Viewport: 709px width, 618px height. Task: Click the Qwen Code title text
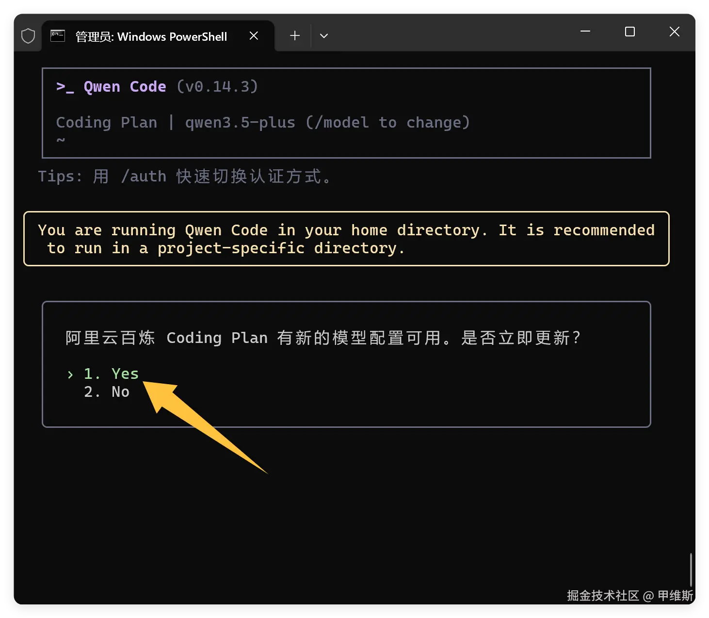click(x=125, y=86)
